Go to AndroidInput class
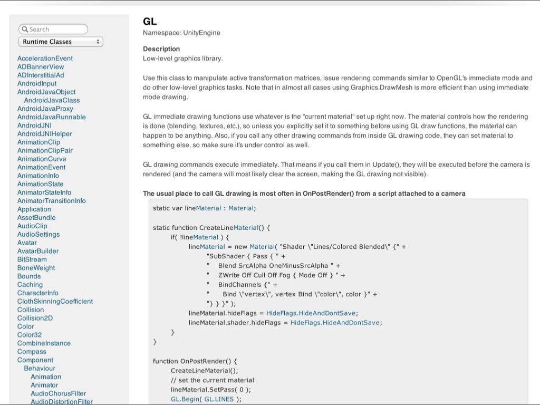Screen dimensions: 540x405 pos(37,84)
